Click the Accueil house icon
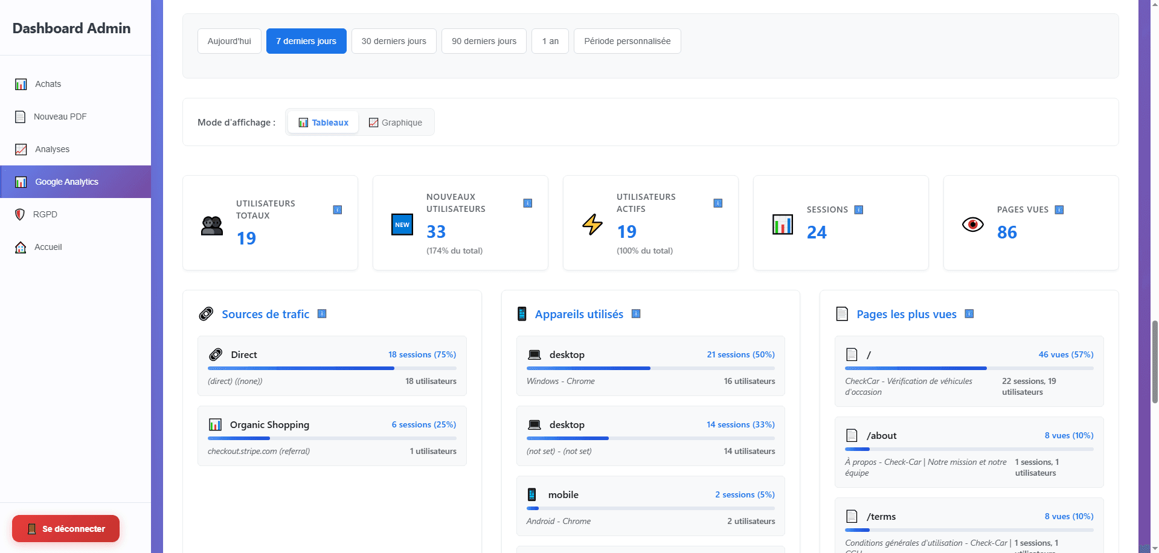The image size is (1159, 553). 21,247
